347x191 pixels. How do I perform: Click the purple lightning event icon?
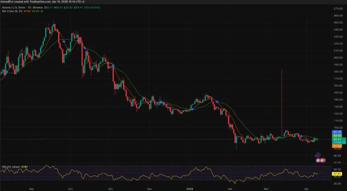(x=317, y=155)
